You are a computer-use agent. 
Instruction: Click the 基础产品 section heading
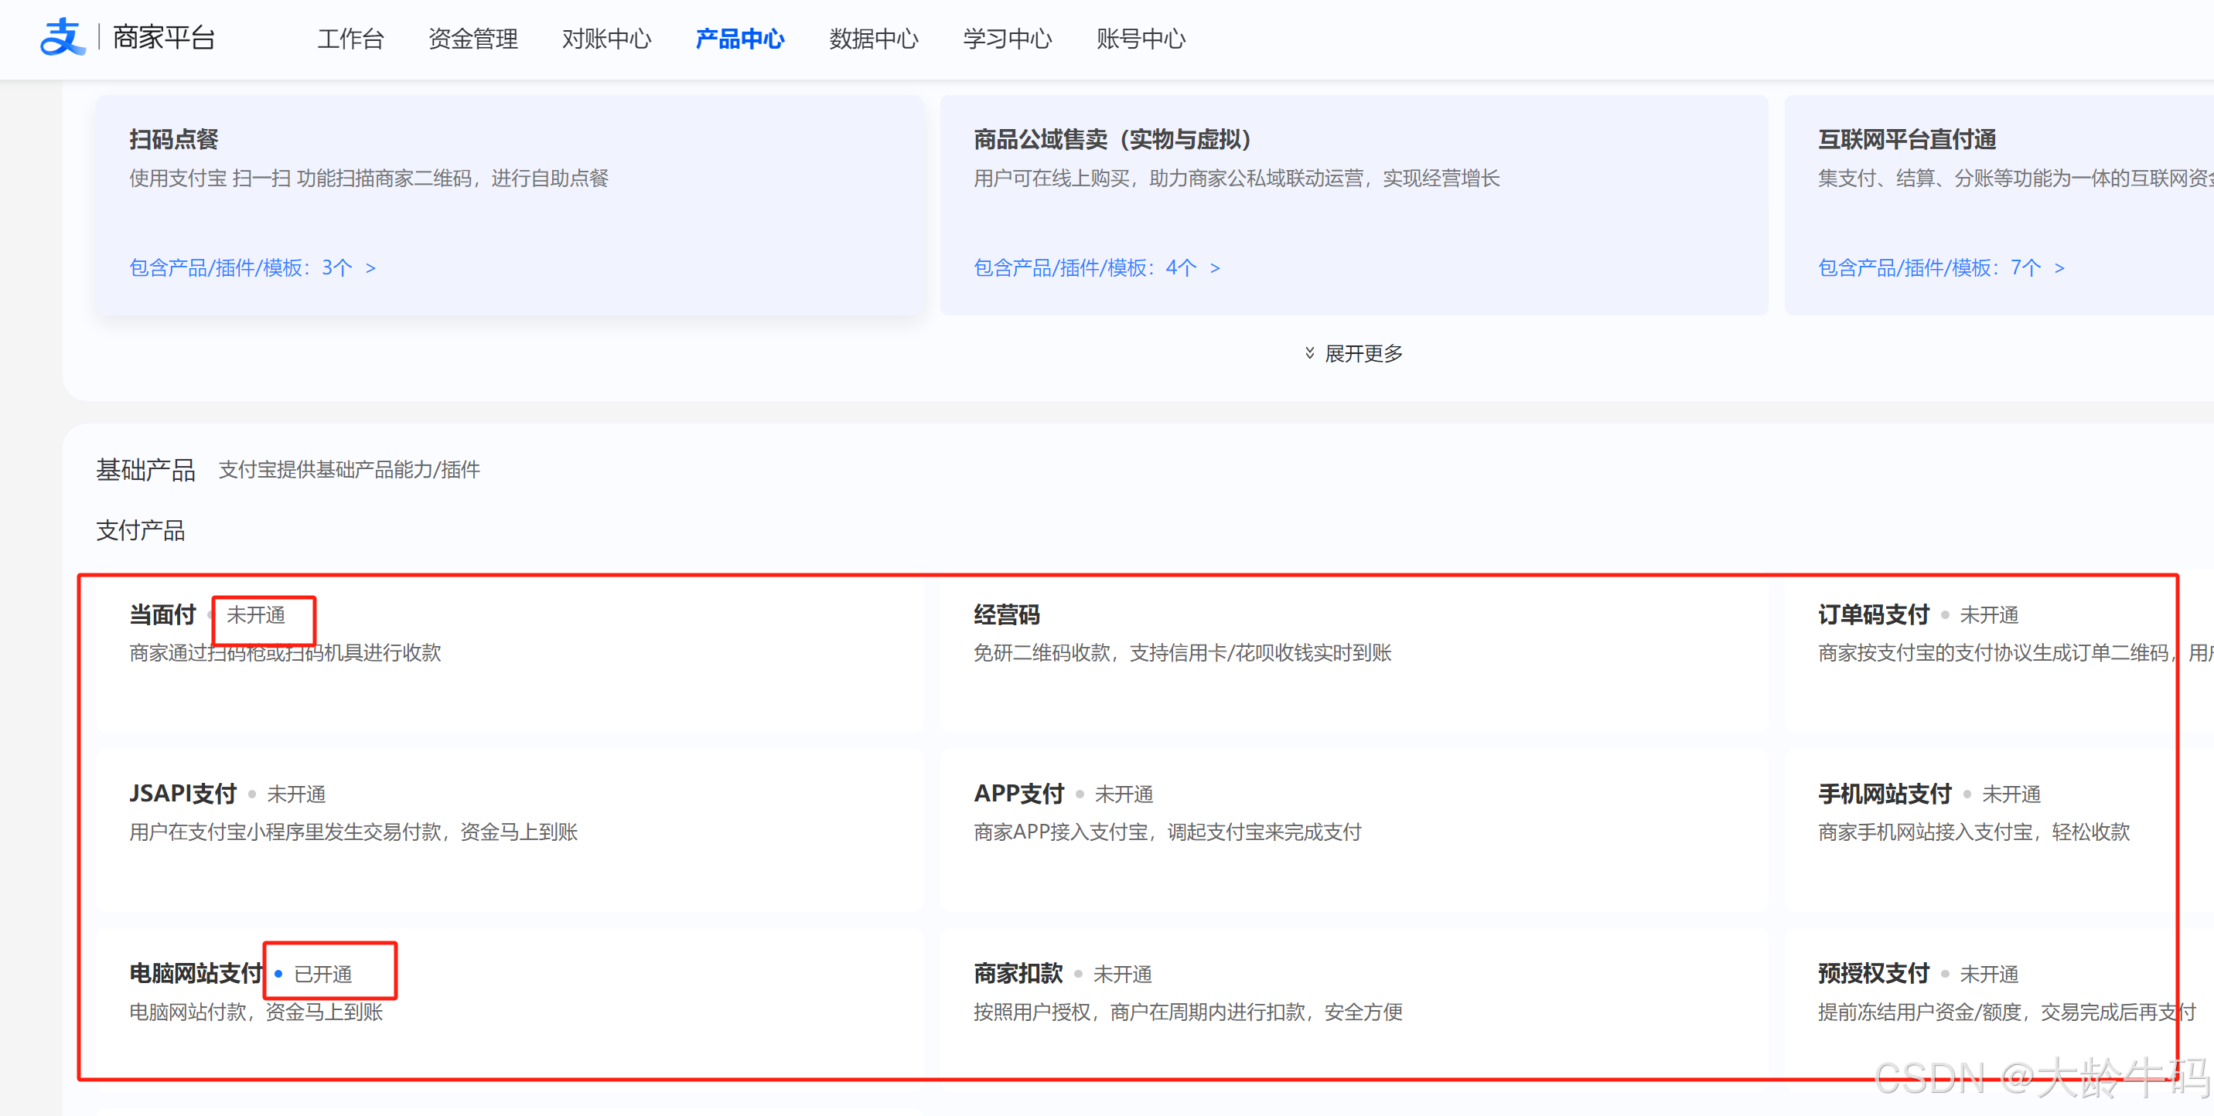[x=146, y=470]
